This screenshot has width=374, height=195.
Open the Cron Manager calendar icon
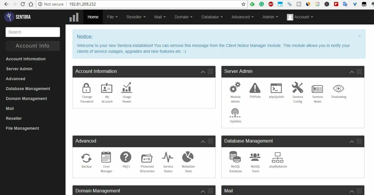click(x=106, y=157)
